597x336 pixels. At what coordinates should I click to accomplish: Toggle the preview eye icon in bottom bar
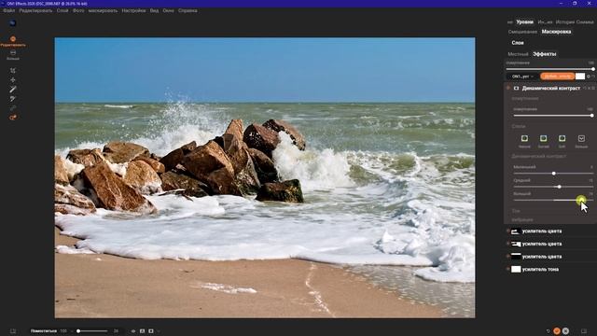tap(133, 331)
